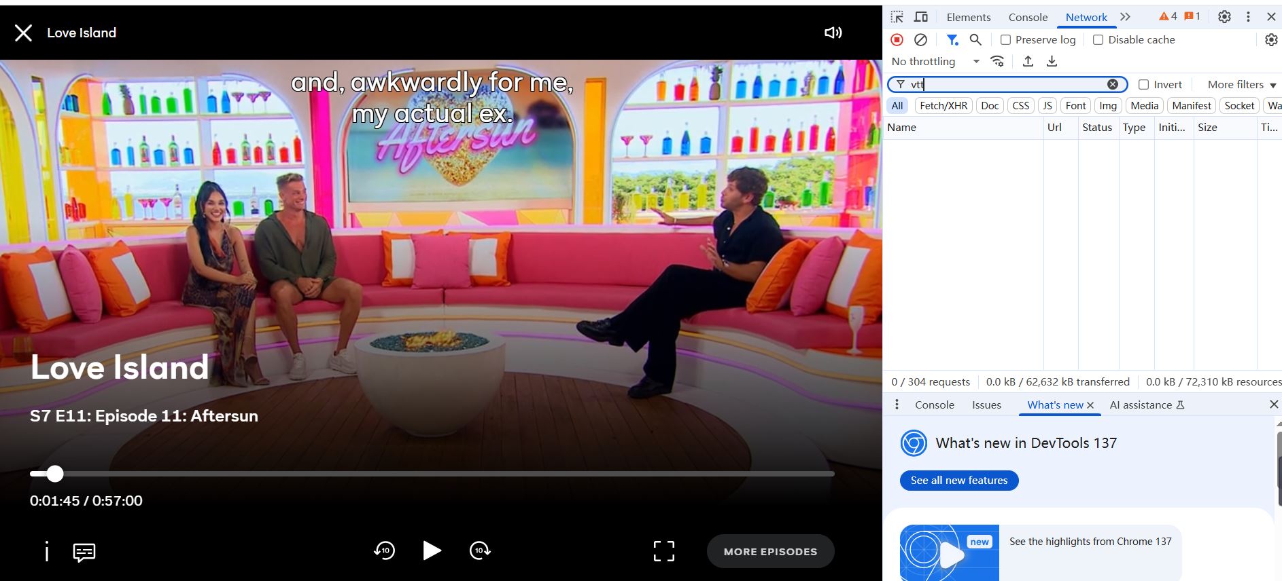Import HAR file upload icon
Screen dimensions: 1282x581
point(1028,62)
